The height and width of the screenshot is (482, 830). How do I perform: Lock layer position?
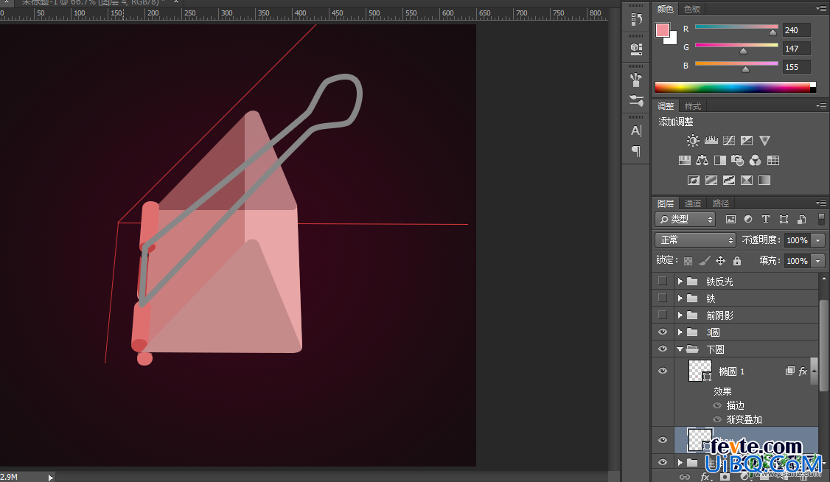pyautogui.click(x=720, y=261)
